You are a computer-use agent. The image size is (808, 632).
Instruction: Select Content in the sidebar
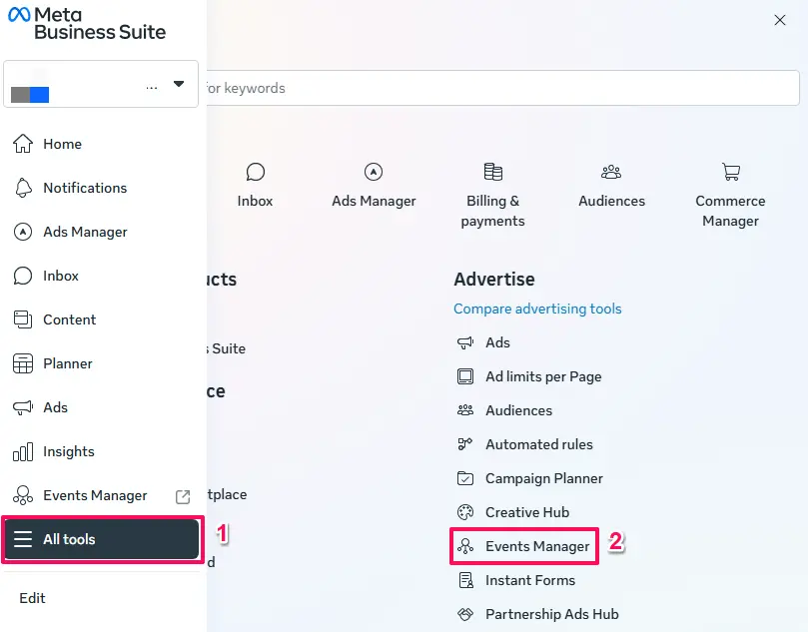pos(69,319)
